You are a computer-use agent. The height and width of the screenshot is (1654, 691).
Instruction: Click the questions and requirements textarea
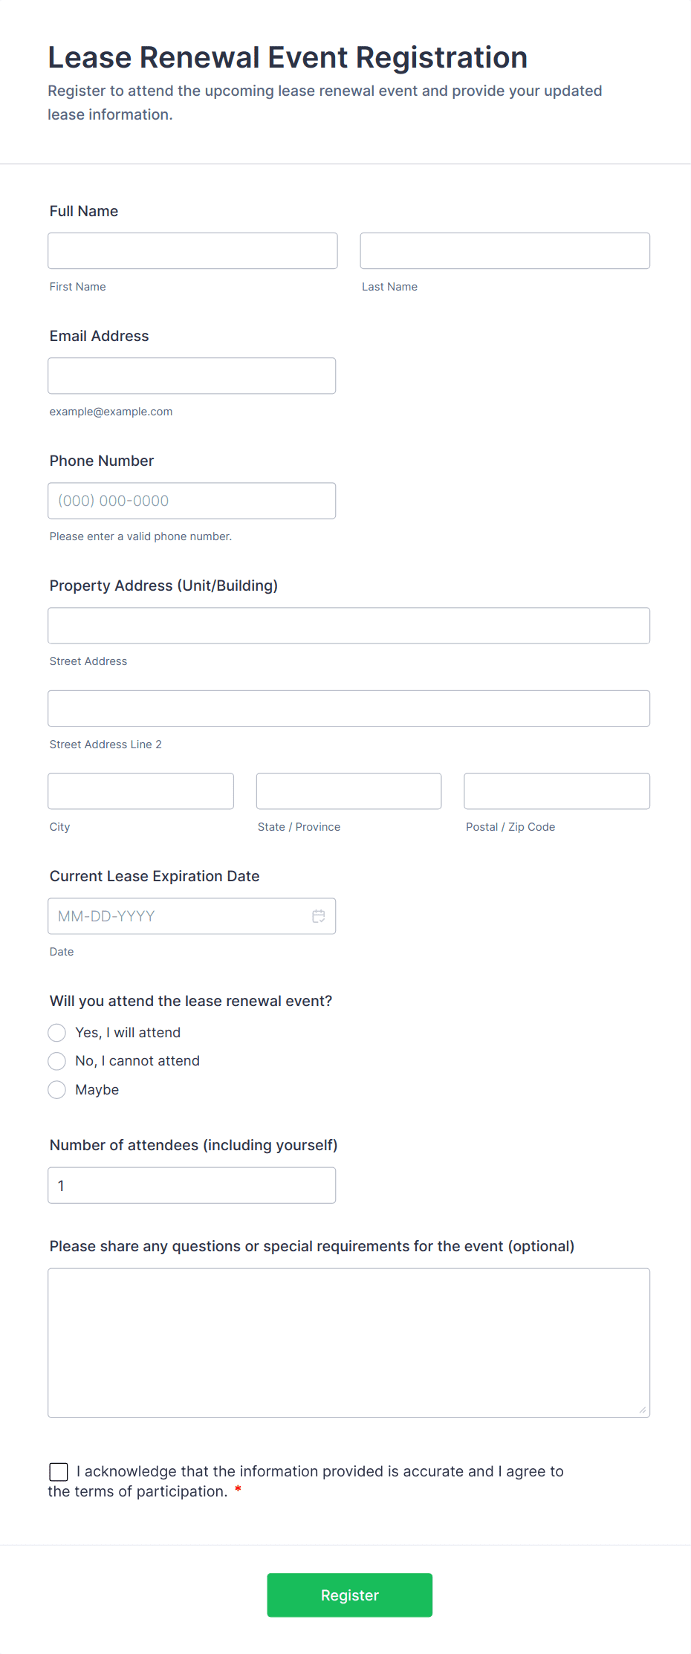click(x=348, y=1343)
